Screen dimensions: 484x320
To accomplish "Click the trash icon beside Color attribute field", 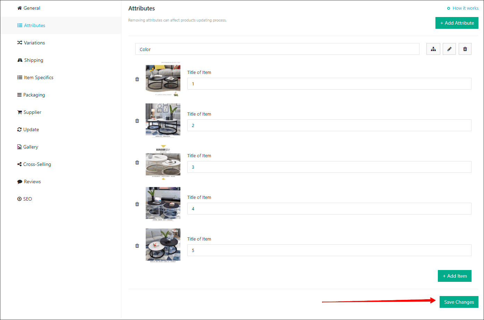I will pos(465,49).
